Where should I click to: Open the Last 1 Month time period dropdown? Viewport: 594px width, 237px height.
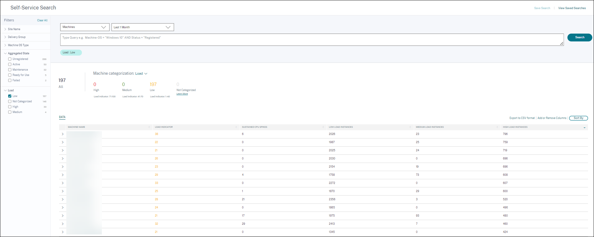pos(142,27)
